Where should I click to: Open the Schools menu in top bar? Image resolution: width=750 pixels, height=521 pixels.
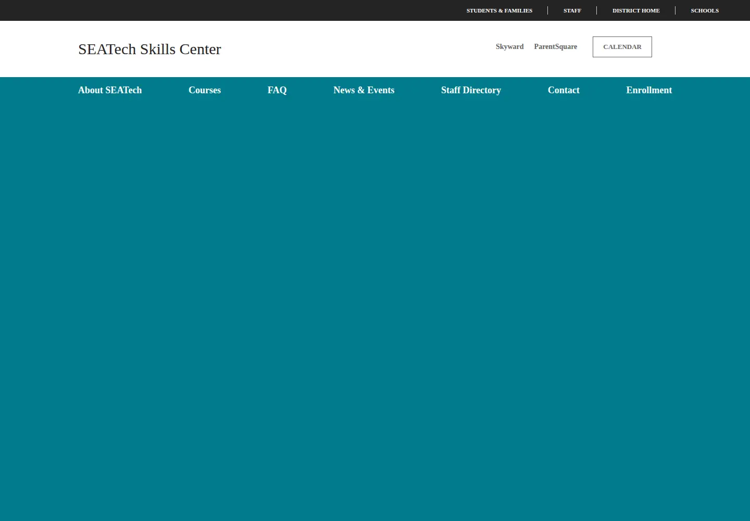click(x=705, y=10)
